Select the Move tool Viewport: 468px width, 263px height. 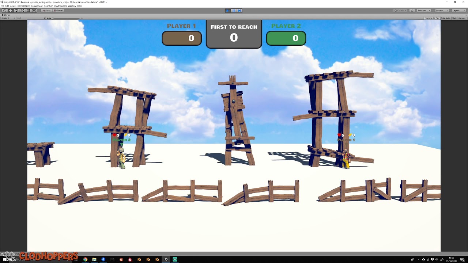tap(11, 11)
